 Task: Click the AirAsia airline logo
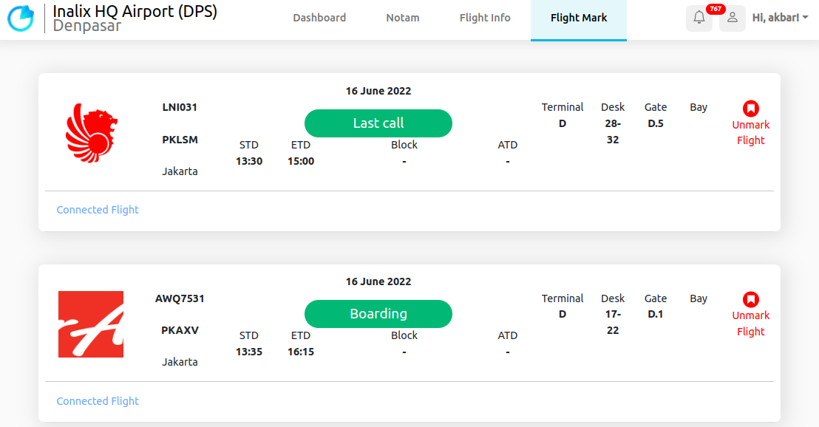click(x=90, y=324)
